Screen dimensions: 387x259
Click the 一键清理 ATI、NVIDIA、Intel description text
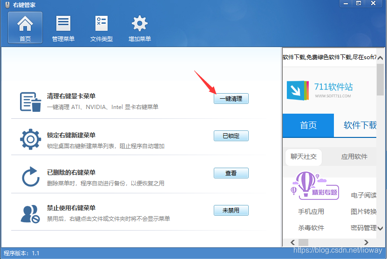click(102, 107)
